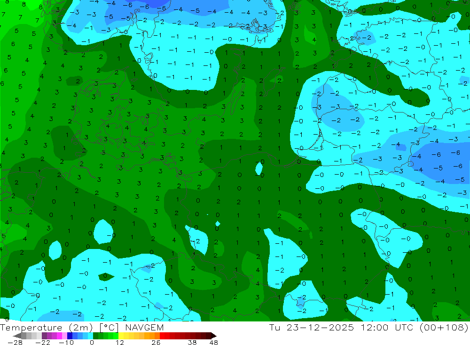Click the dark blue swatch above -10
This screenshot has width=470, height=345.
(70, 336)
